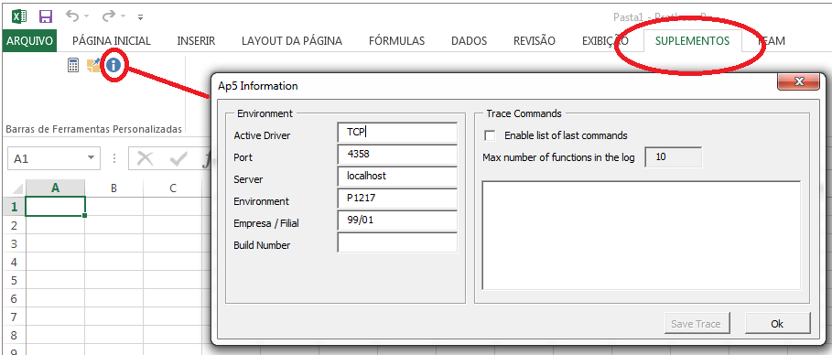Click cell A1 in the worksheet
The width and height of the screenshot is (832, 355).
(x=55, y=206)
